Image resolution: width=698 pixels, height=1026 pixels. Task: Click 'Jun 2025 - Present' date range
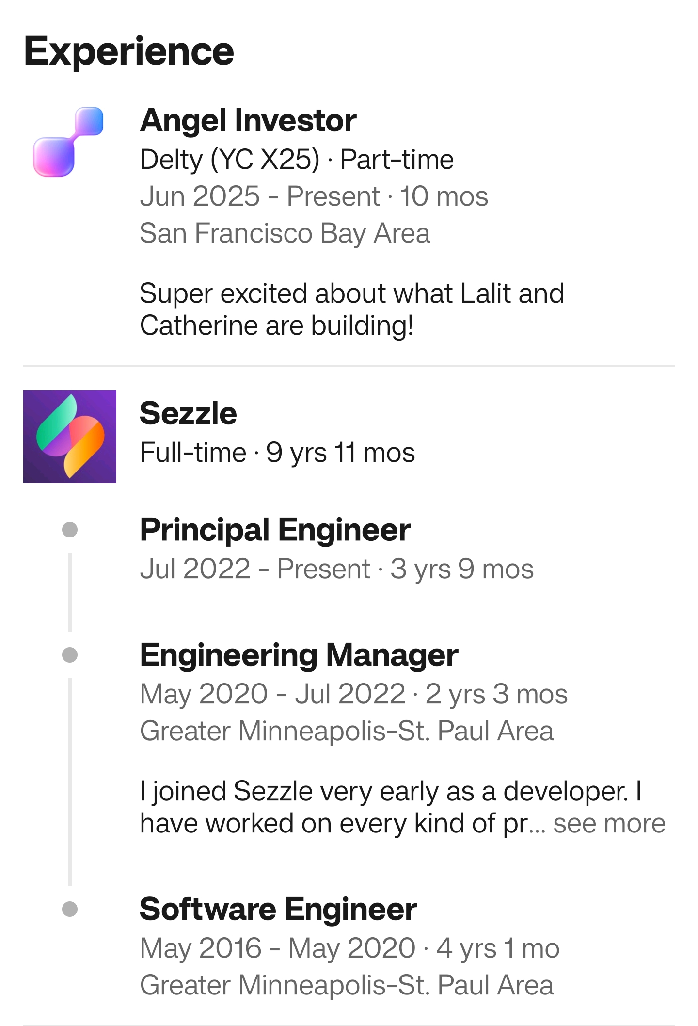coord(260,196)
